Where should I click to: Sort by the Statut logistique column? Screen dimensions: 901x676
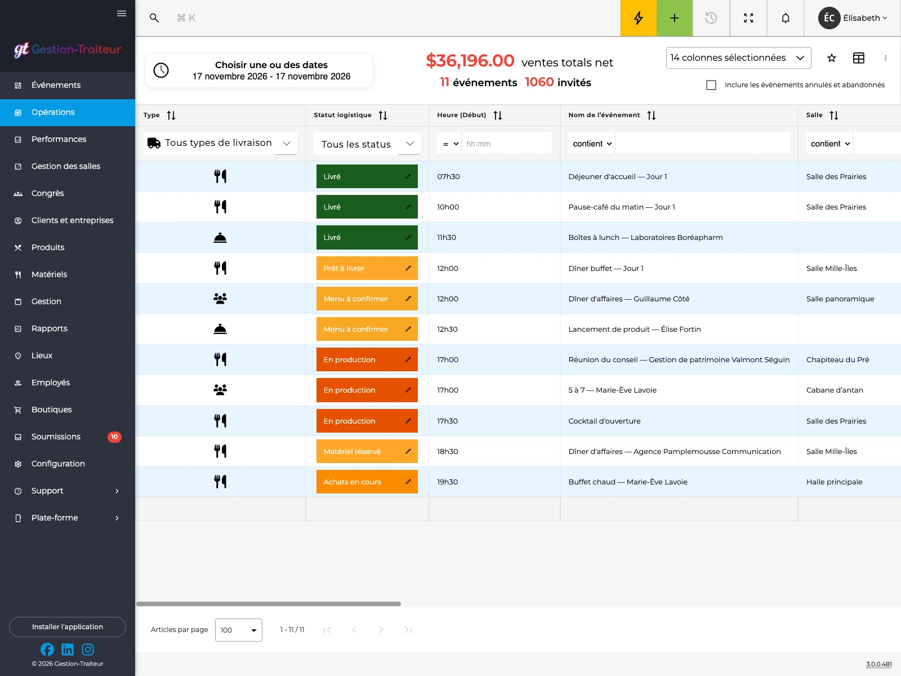point(383,115)
